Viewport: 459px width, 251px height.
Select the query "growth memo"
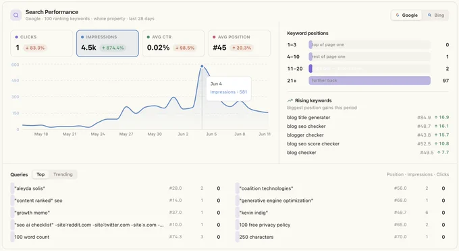click(115, 213)
